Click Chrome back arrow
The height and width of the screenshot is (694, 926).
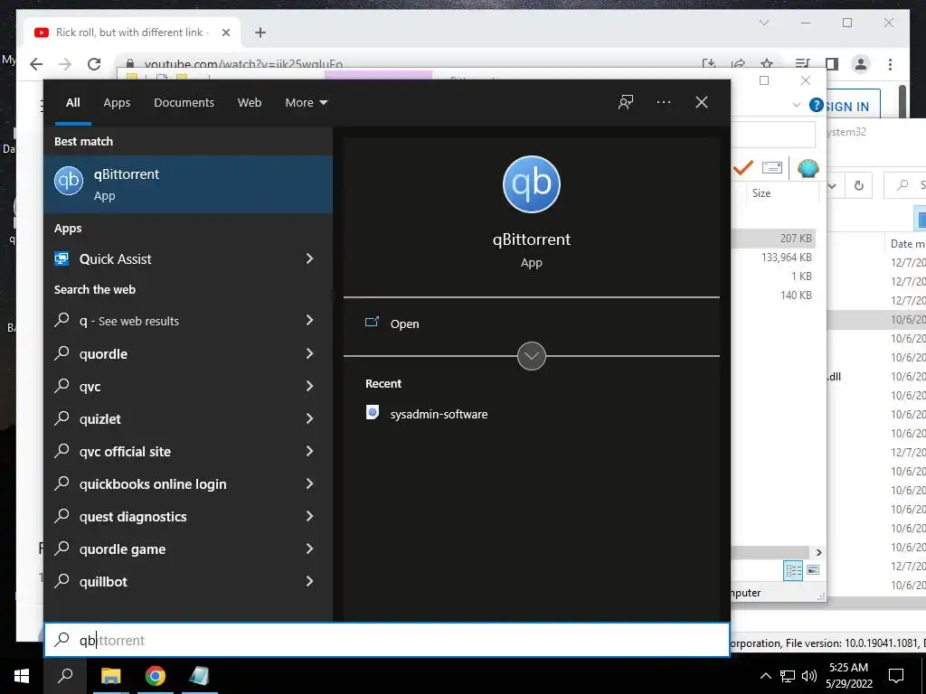pos(36,64)
